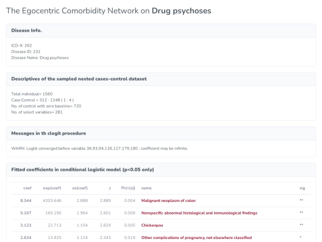
Task: Click z value 2.343
Action: (x=106, y=238)
